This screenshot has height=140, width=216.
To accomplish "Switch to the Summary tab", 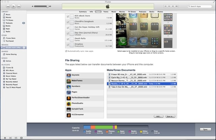I will pos(83,12).
